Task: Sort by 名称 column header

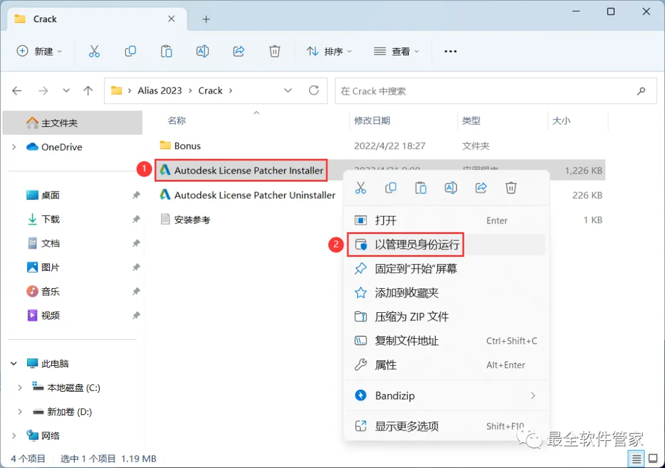Action: click(x=177, y=121)
